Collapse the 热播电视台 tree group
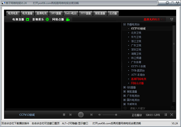 coord(124,24)
